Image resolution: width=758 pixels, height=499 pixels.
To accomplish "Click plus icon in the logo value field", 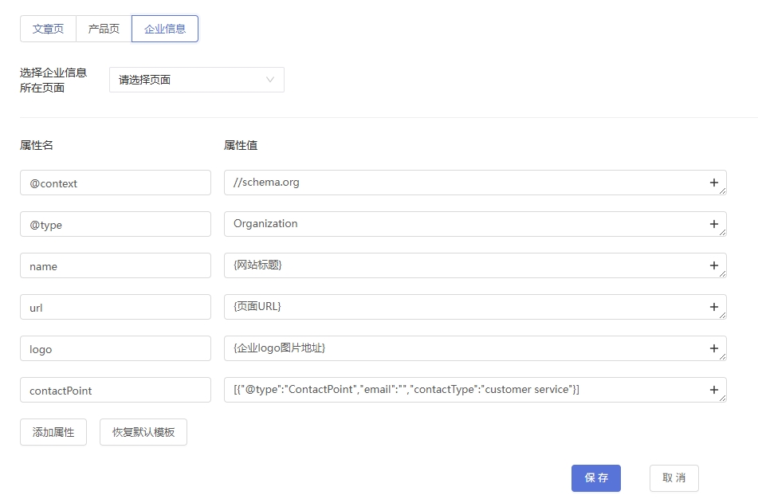I will [x=713, y=348].
